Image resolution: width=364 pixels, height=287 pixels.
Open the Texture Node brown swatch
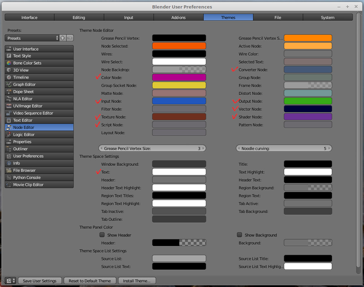point(179,117)
